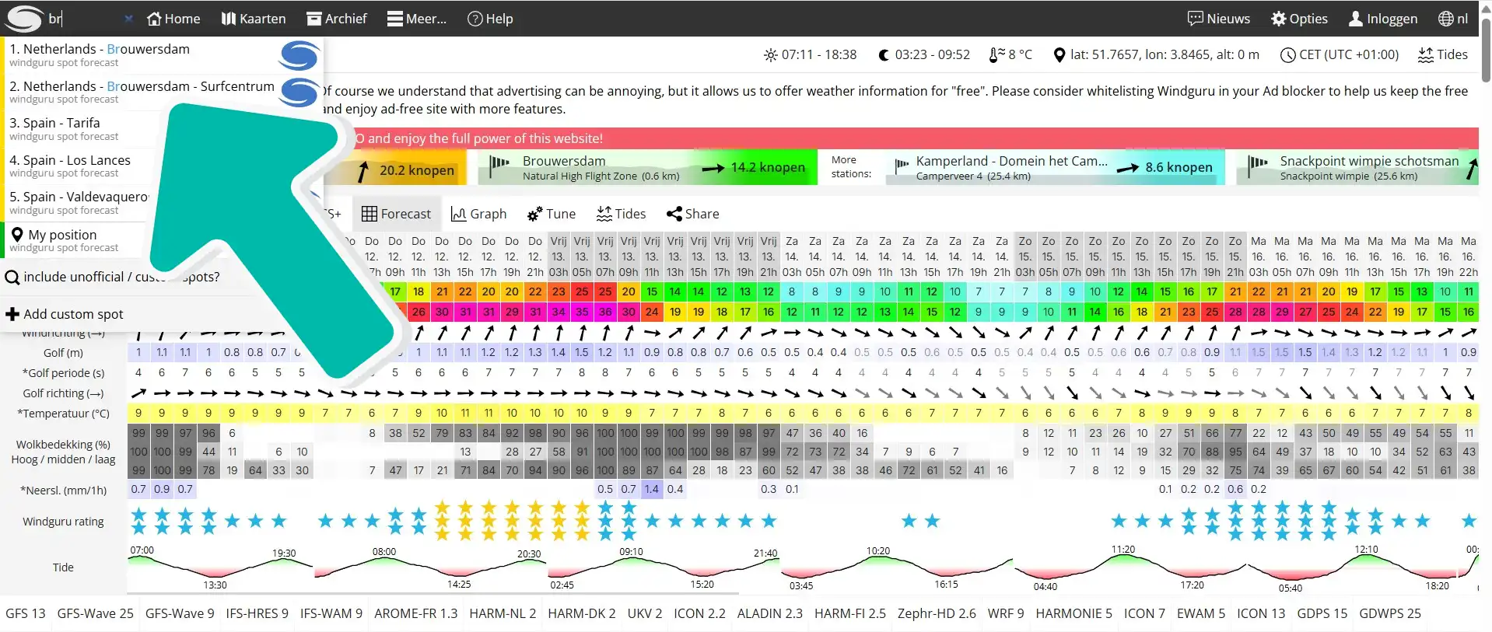The height and width of the screenshot is (632, 1492).
Task: Open the nl language selector
Action: point(1453,19)
